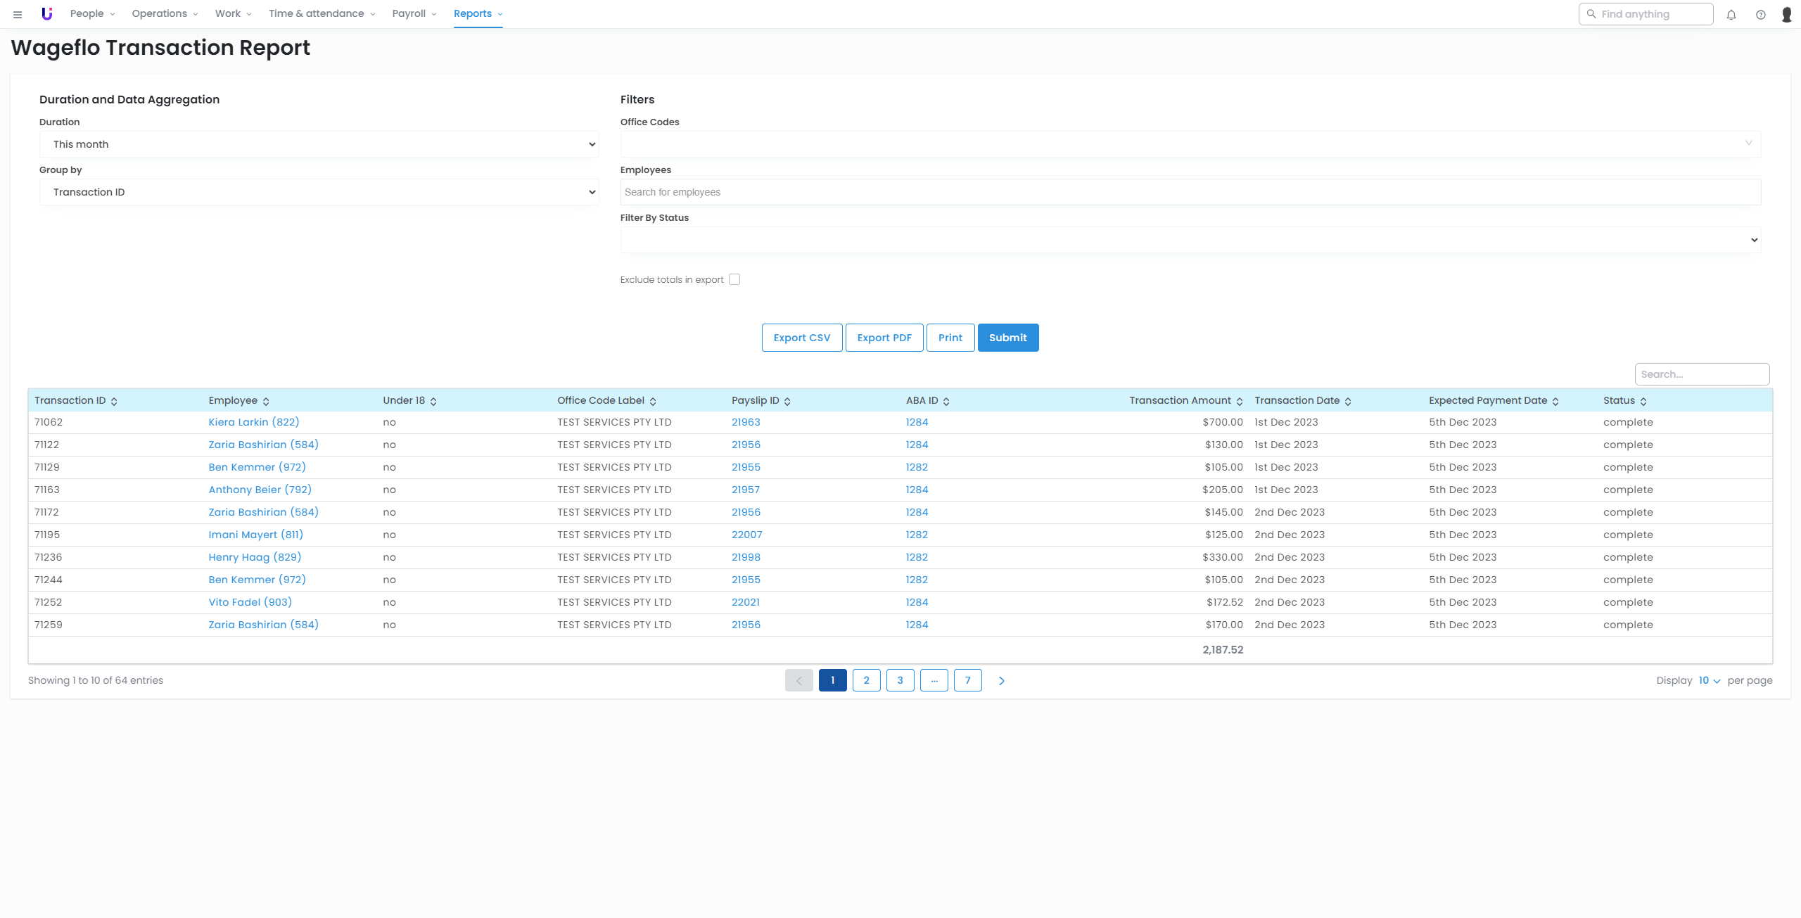Open the notifications bell icon
The width and height of the screenshot is (1801, 918).
click(x=1731, y=14)
